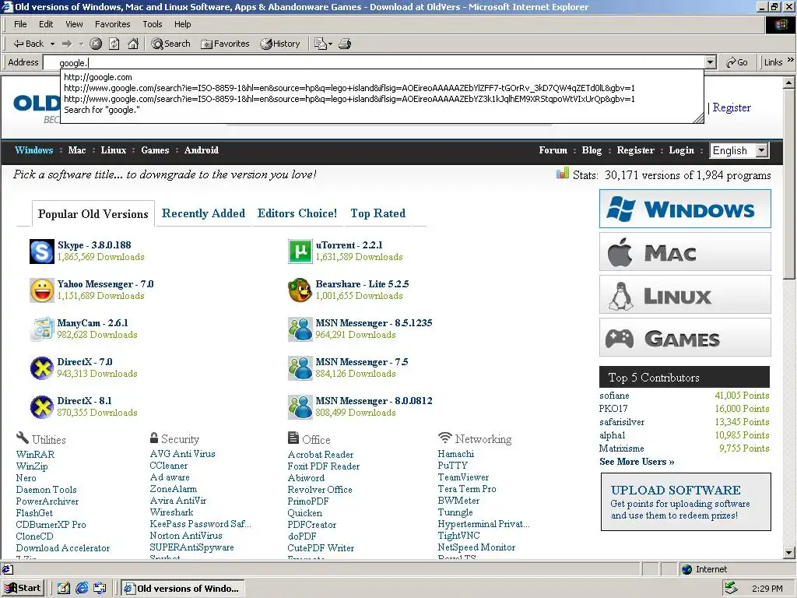Open the Favorites toolbar button

(x=225, y=44)
